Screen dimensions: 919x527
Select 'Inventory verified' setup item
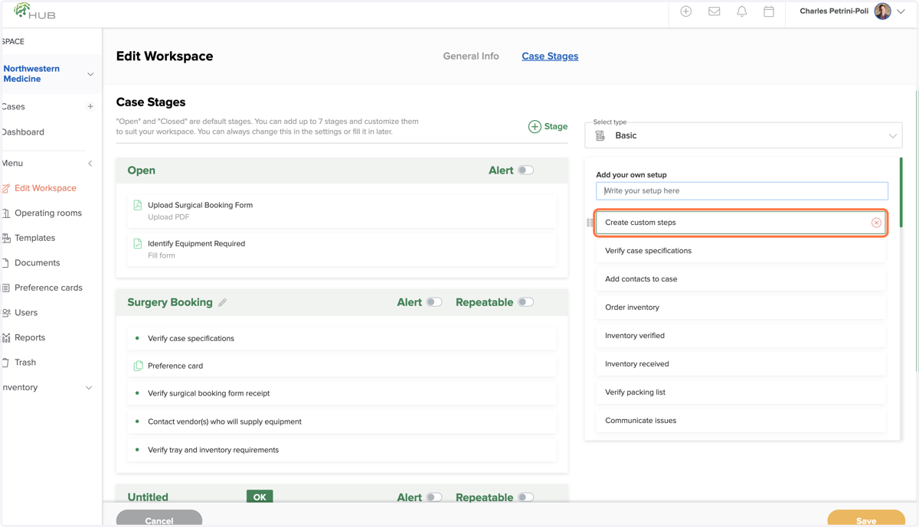click(741, 336)
